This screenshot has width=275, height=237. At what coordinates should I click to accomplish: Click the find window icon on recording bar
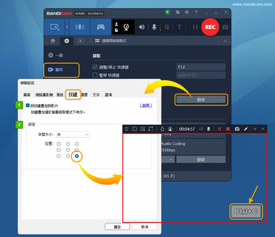point(143,129)
